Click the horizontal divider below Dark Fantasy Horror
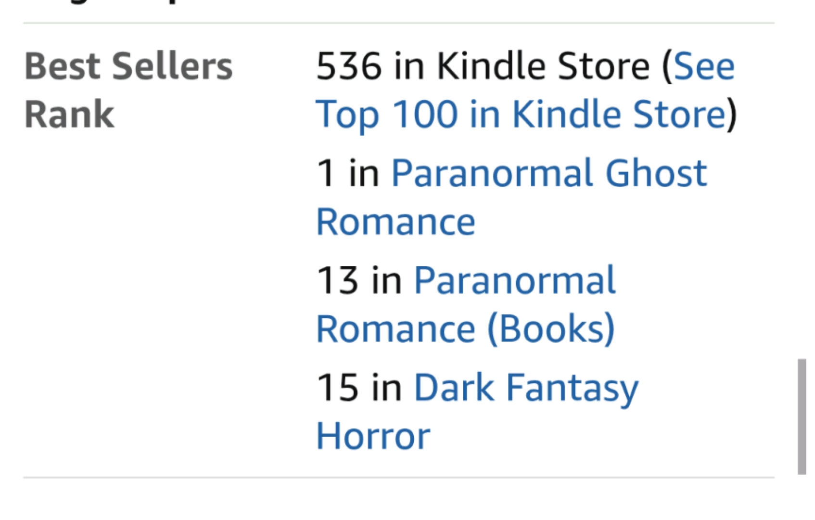This screenshot has height=520, width=815. click(x=398, y=478)
